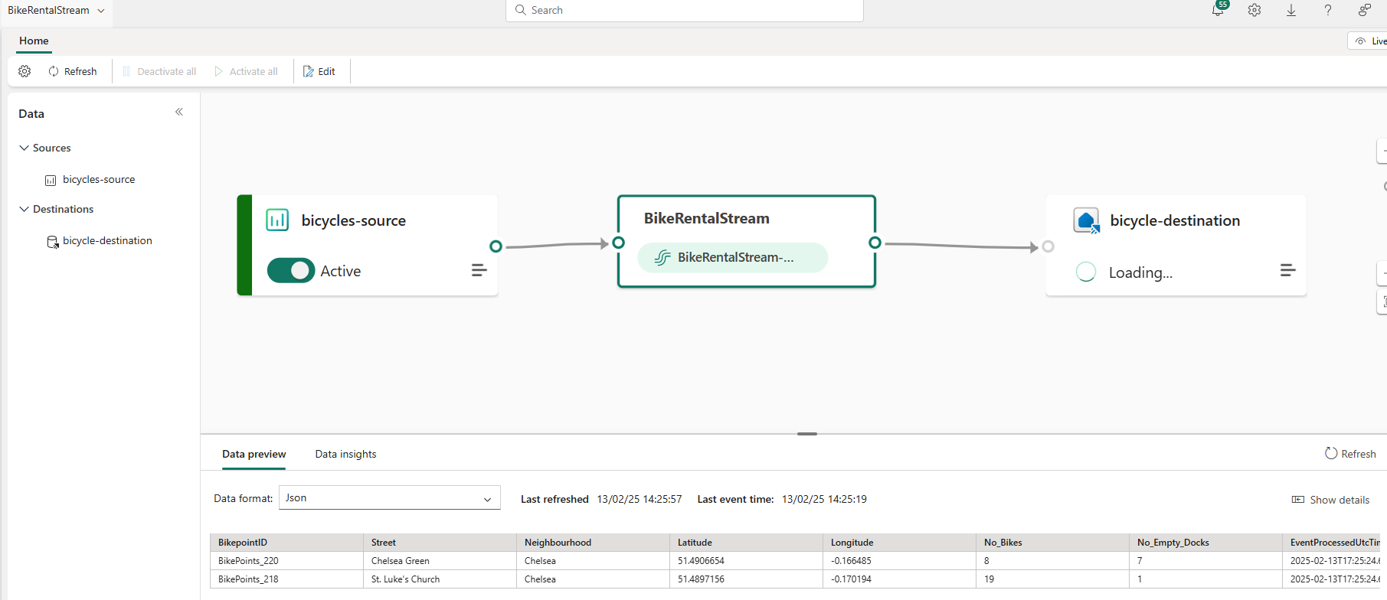Collapse the Data pane with double chevron
Viewport: 1387px width, 600px height.
(179, 112)
